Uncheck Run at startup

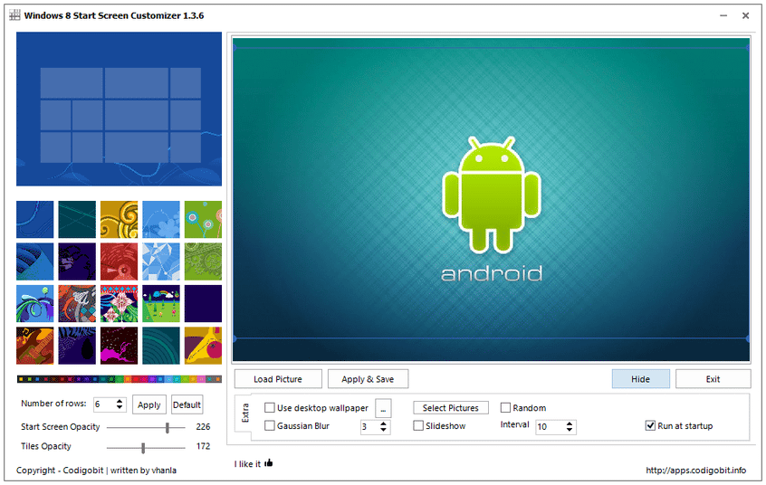pyautogui.click(x=650, y=426)
